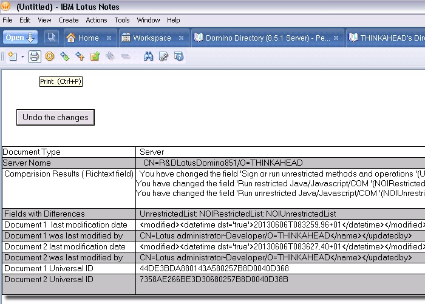Close the Domino Directory tab

(x=336, y=38)
